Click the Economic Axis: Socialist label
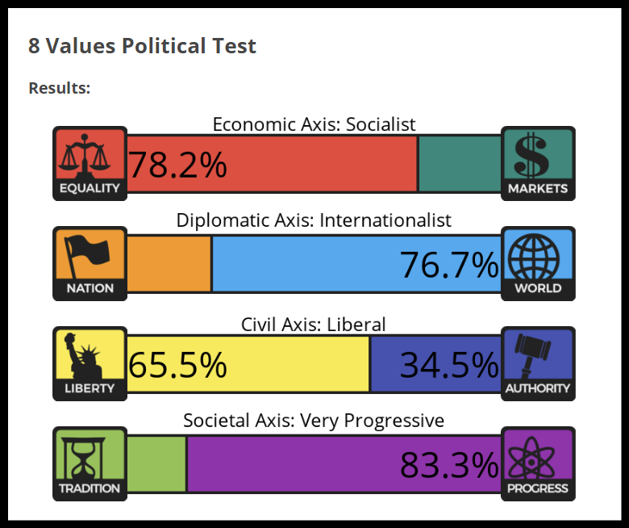629x528 pixels. tap(314, 124)
